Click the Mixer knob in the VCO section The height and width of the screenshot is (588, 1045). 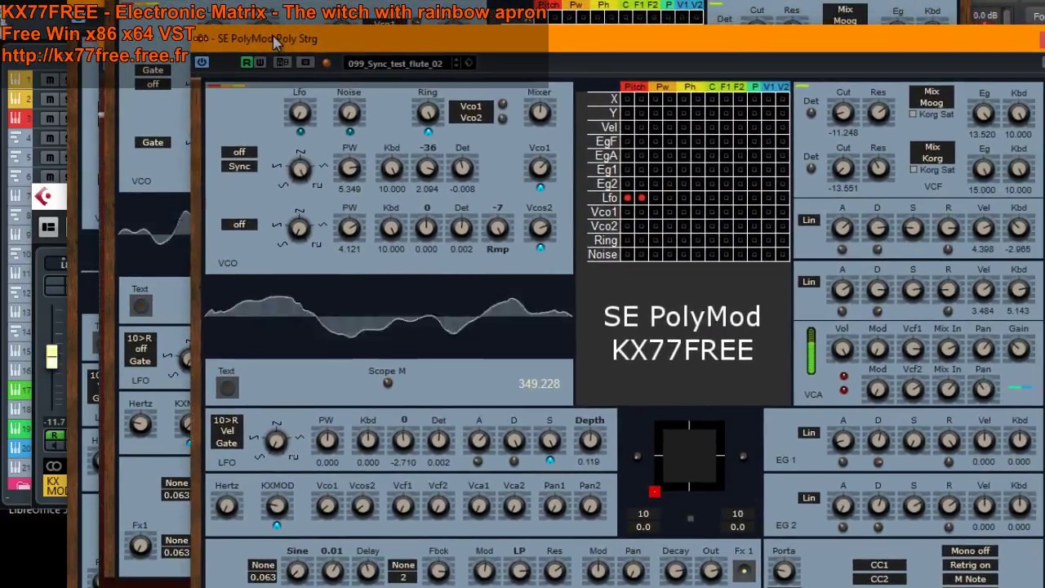[x=540, y=113]
